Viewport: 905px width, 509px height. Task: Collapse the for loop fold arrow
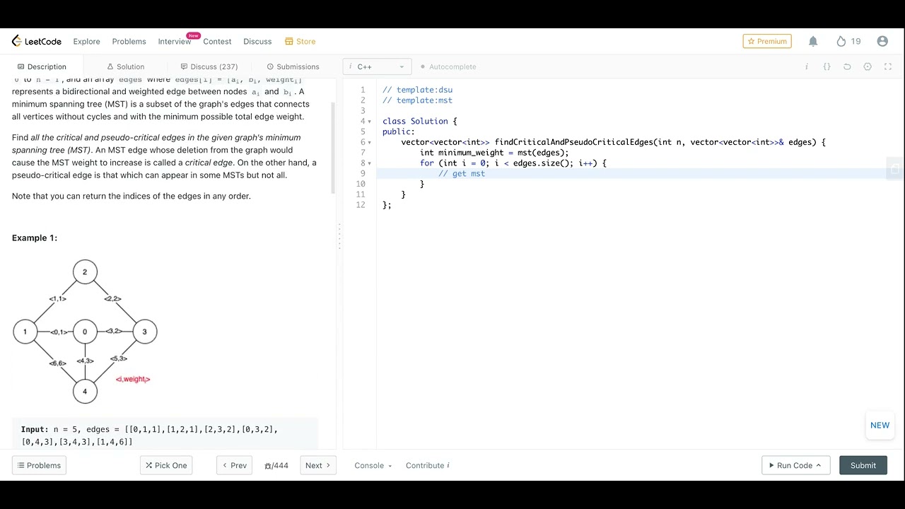pos(369,163)
